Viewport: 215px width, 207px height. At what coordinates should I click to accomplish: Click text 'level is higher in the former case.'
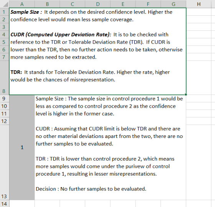coord(75,114)
